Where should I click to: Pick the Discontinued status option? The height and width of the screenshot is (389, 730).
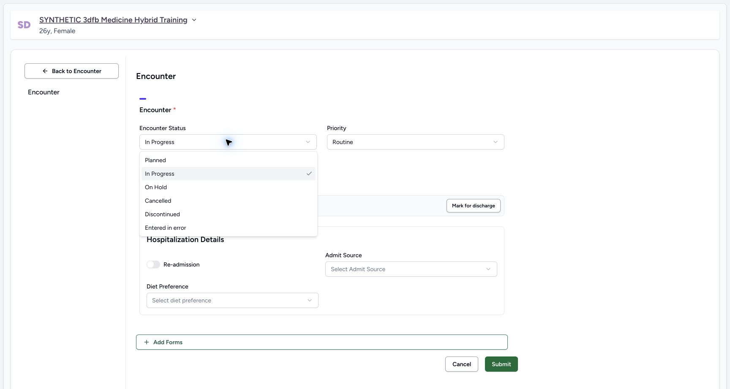coord(228,214)
